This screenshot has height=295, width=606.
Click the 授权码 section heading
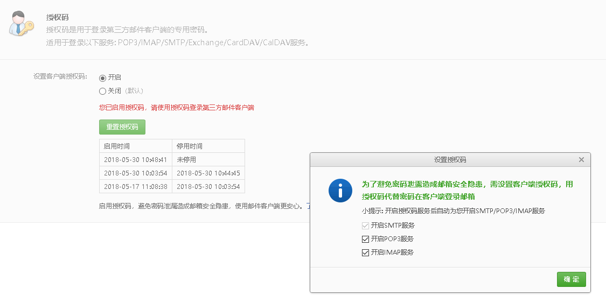[x=57, y=17]
